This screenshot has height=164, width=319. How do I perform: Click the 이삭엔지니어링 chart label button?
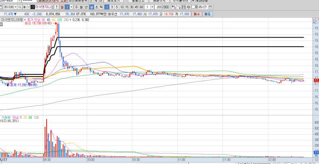coord(12,20)
